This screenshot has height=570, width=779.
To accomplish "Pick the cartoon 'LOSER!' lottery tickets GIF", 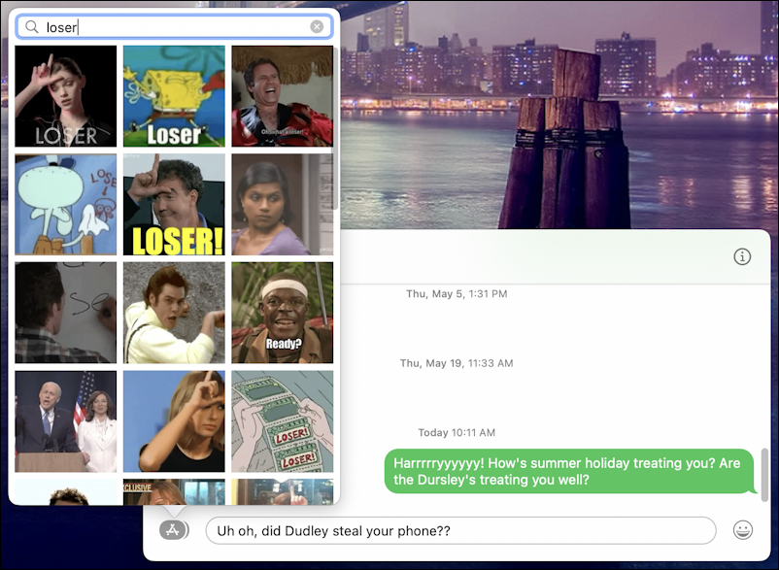I will click(283, 421).
